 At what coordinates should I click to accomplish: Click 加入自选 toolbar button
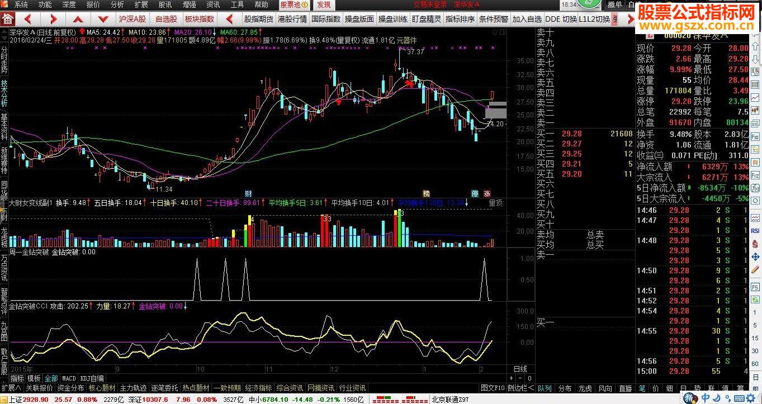tap(527, 19)
